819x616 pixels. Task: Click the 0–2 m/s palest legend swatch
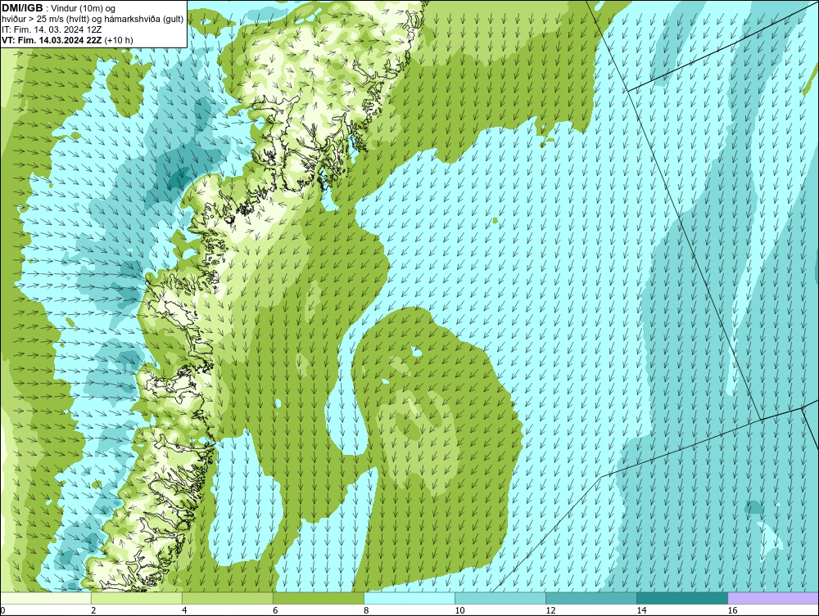tap(46, 598)
